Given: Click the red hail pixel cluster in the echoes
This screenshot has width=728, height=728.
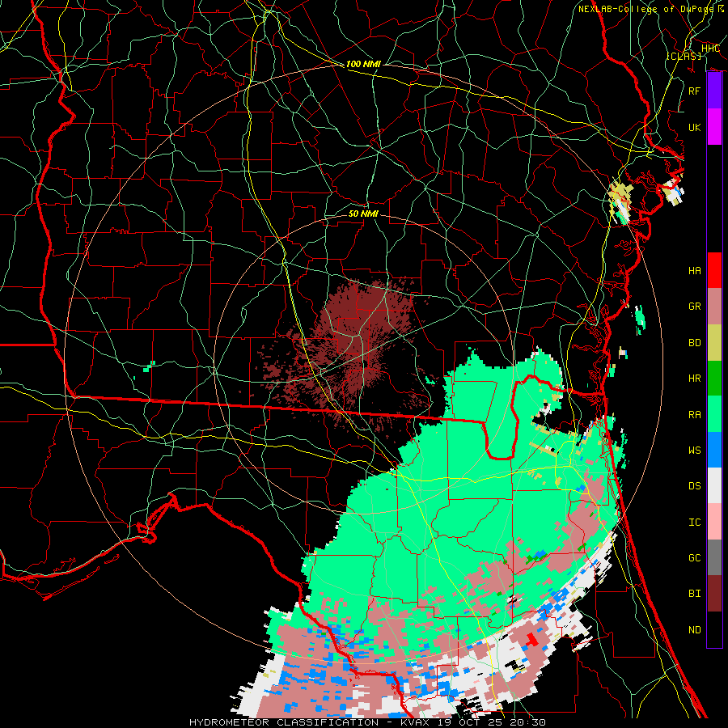Looking at the screenshot, I should click(x=531, y=640).
